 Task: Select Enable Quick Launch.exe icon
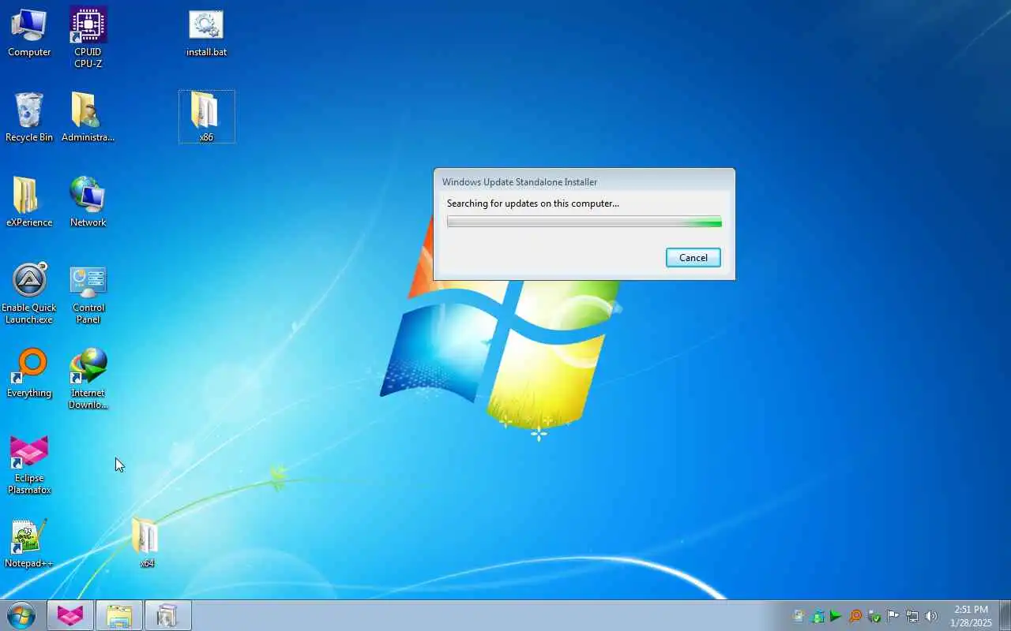29,293
